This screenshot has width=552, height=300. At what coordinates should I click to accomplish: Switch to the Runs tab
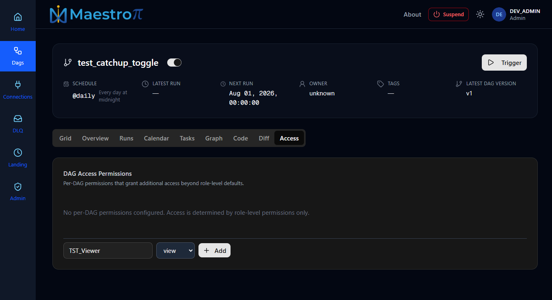(126, 138)
